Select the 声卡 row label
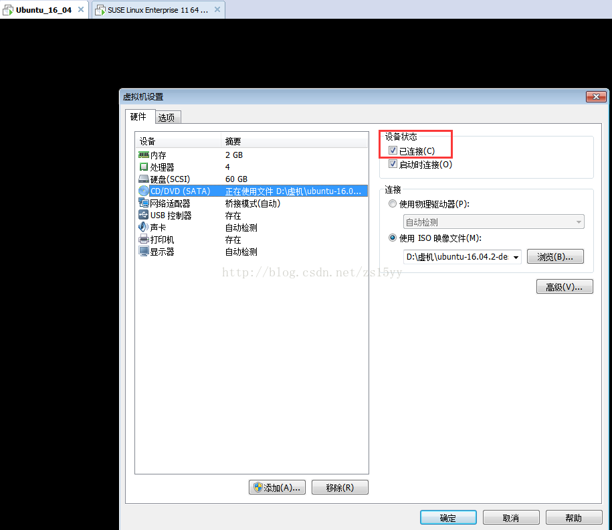Screen dimensions: 612x530 pyautogui.click(x=159, y=228)
